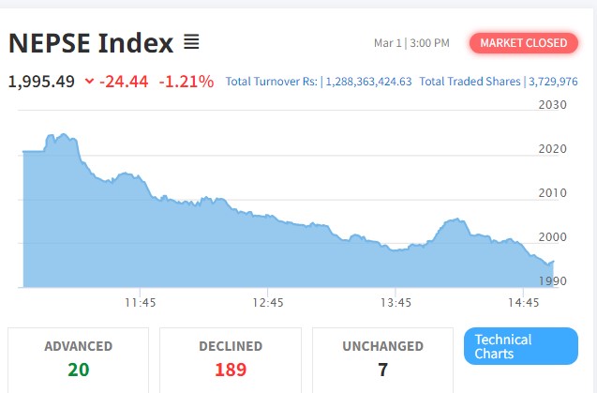Screen dimensions: 597x393
Task: Select the Declined stocks count card
Action: click(x=231, y=358)
